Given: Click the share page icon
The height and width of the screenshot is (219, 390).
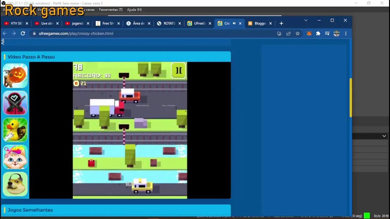Looking at the screenshot, I should tap(289, 33).
